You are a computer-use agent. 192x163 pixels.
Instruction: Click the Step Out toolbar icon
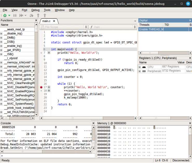[45, 15]
